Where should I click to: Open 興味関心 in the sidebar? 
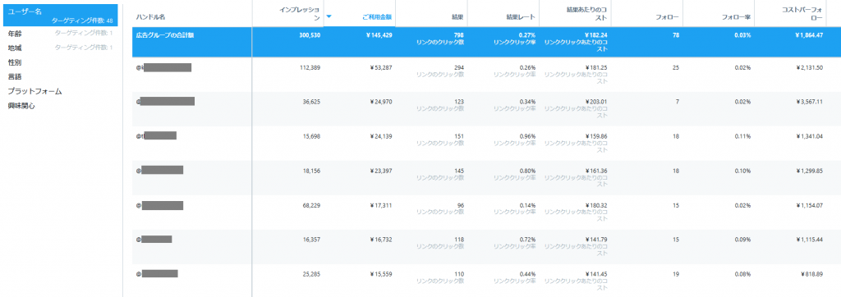pos(21,106)
